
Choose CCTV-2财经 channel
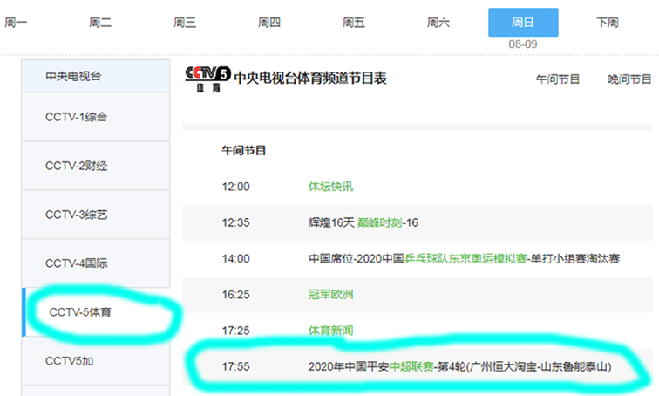(96, 166)
